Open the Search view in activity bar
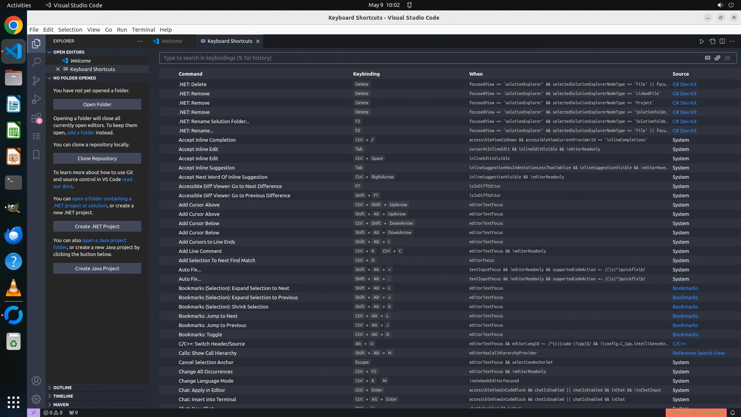Image resolution: width=741 pixels, height=417 pixels. 36,62
